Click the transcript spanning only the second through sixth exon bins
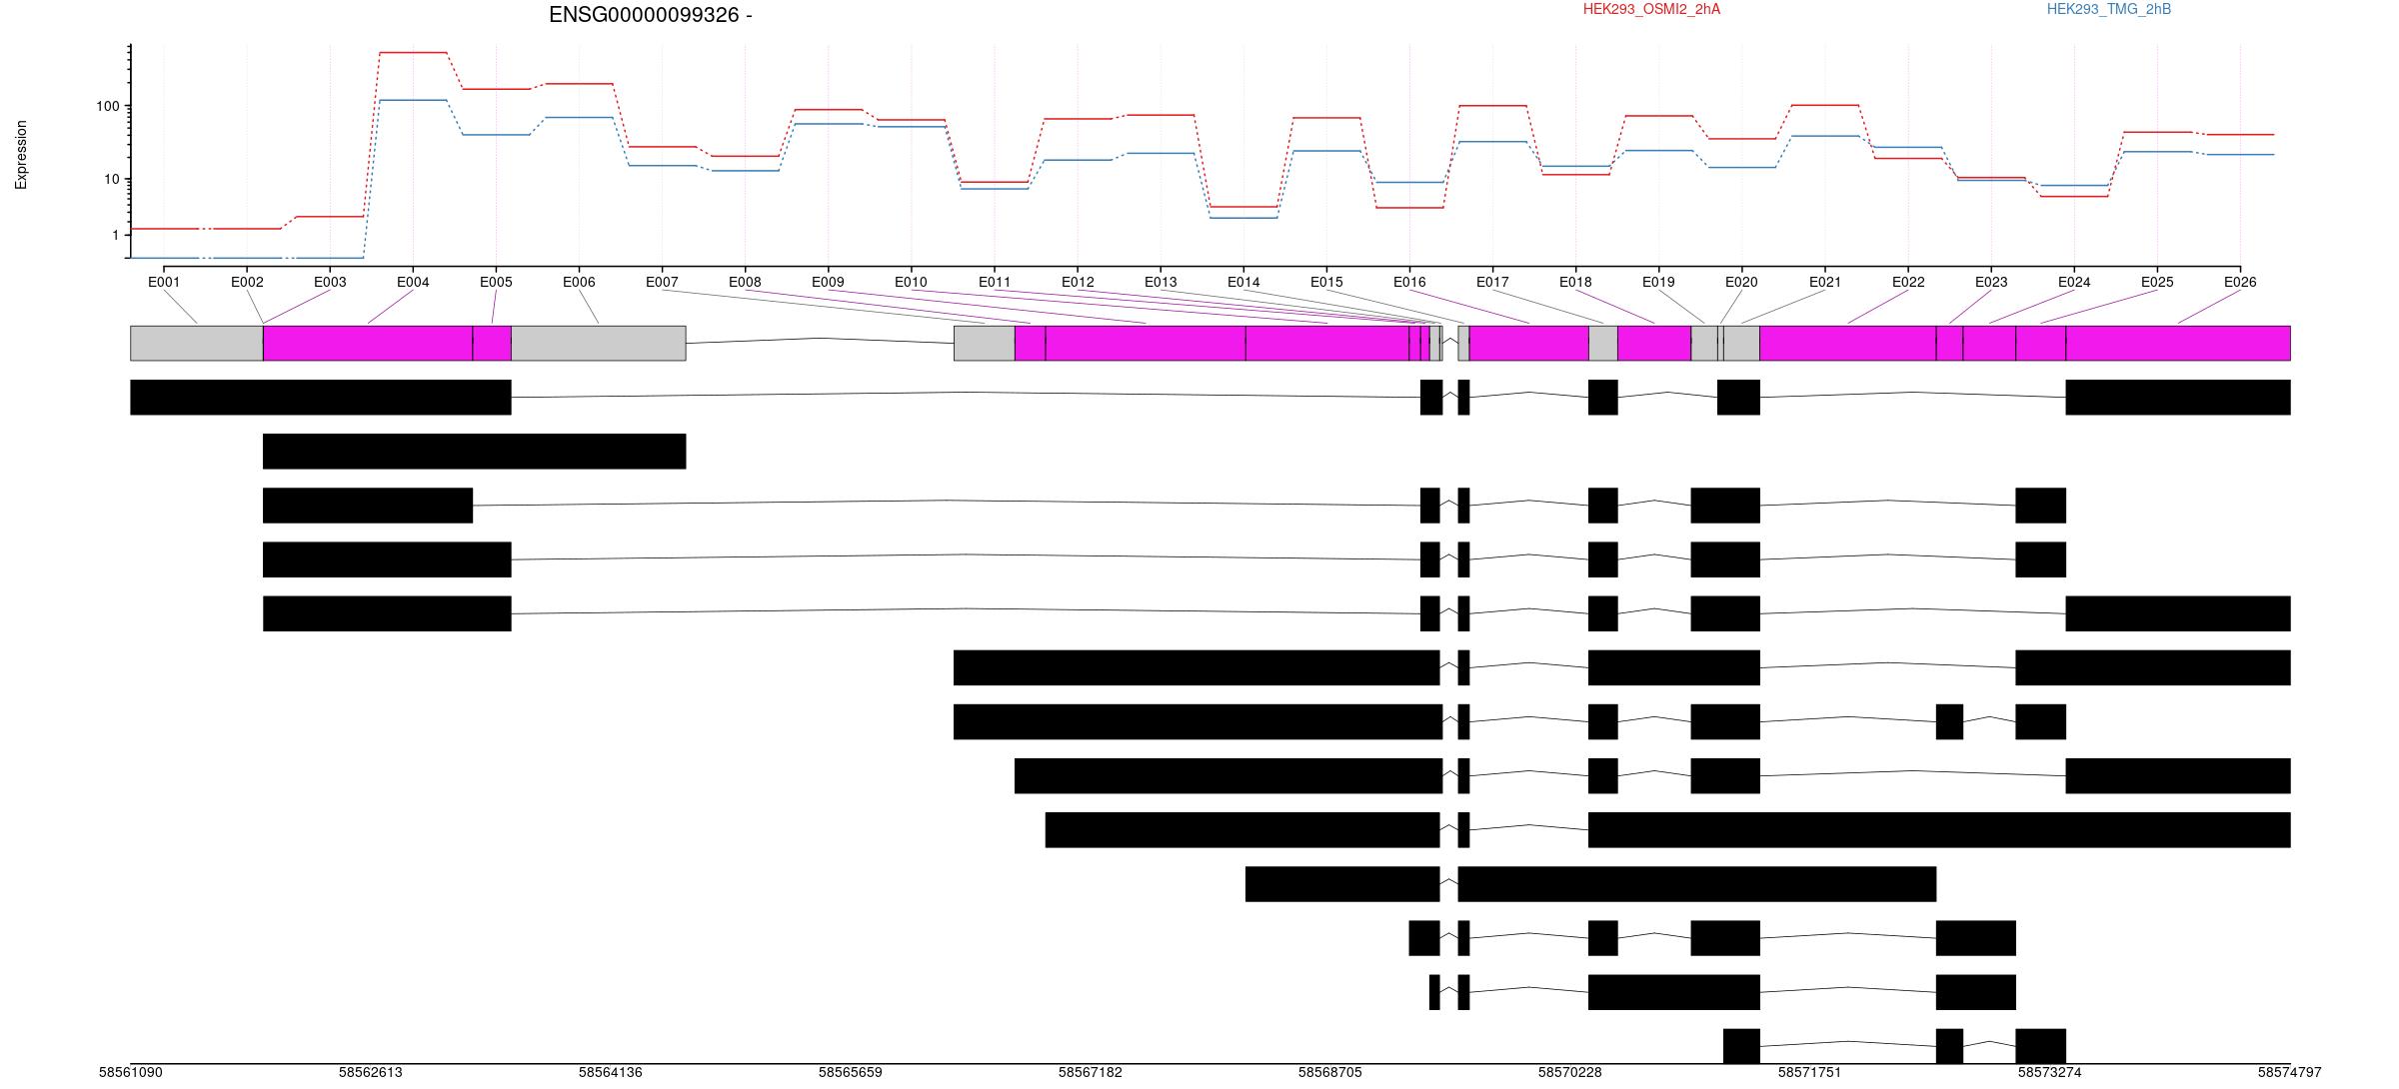This screenshot has height=1089, width=2399. [474, 451]
